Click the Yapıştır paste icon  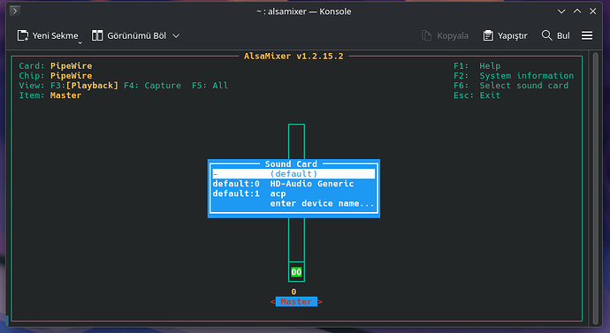coord(488,35)
